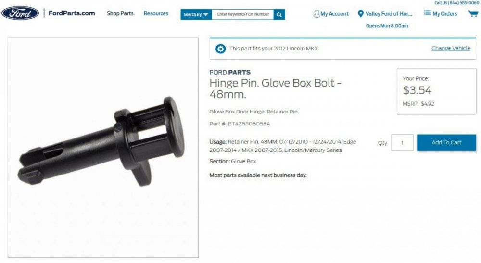481x263 pixels.
Task: Open the shopping cart icon
Action: coord(473,13)
